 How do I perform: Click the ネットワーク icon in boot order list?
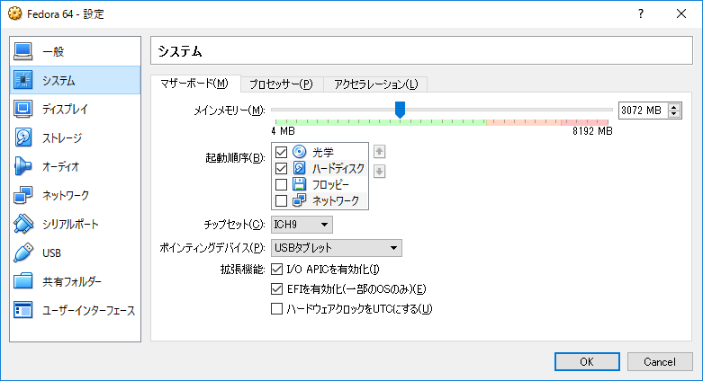coord(299,200)
